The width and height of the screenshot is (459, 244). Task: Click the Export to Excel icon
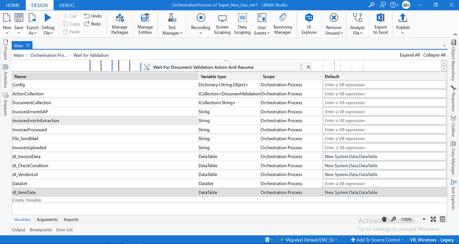click(x=380, y=24)
